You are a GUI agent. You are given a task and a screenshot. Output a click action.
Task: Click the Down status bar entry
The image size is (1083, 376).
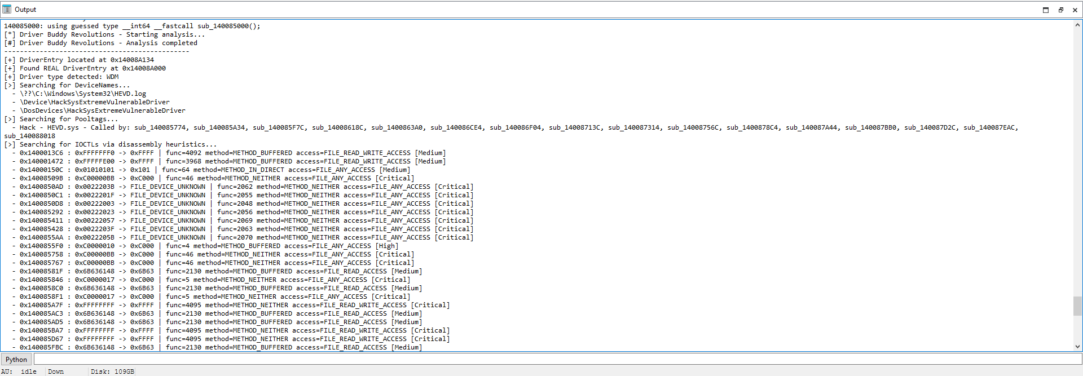56,371
